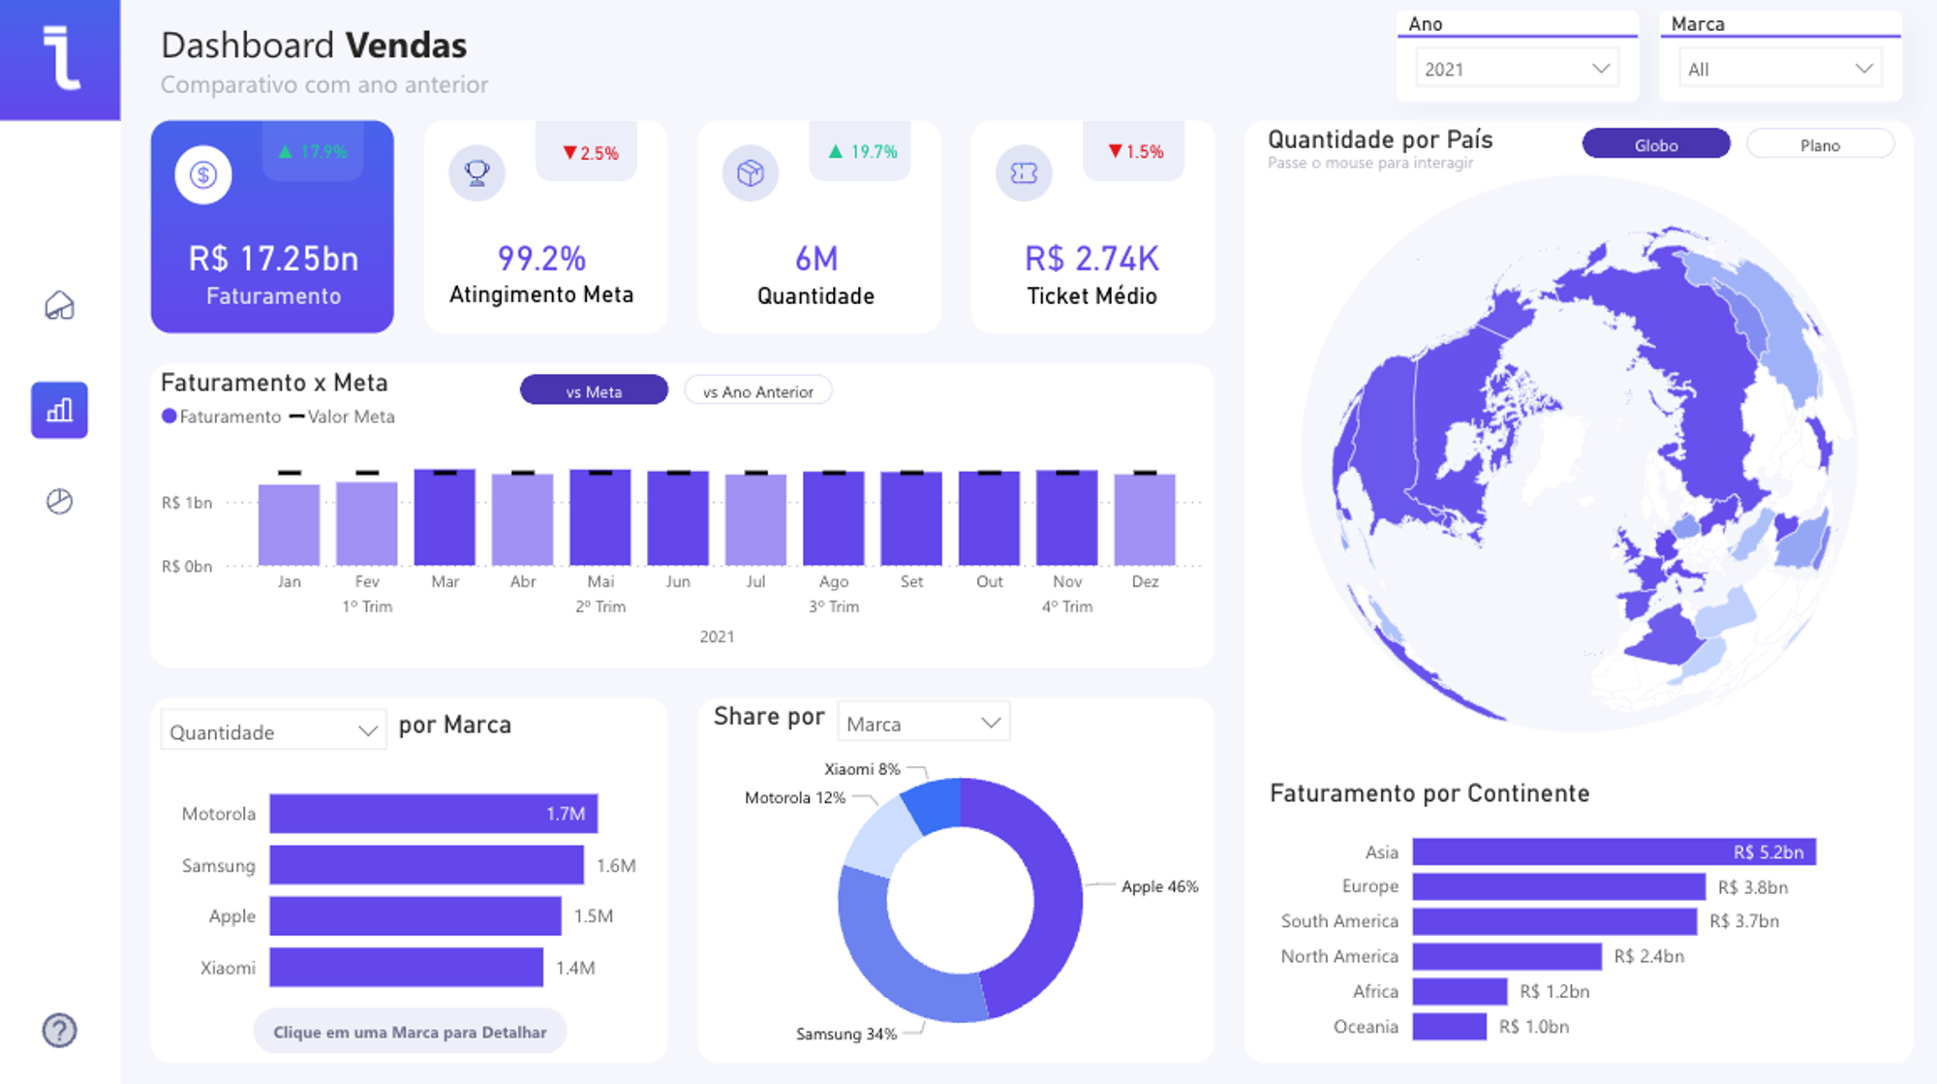1937x1084 pixels.
Task: Select the vs Meta view
Action: [x=594, y=389]
